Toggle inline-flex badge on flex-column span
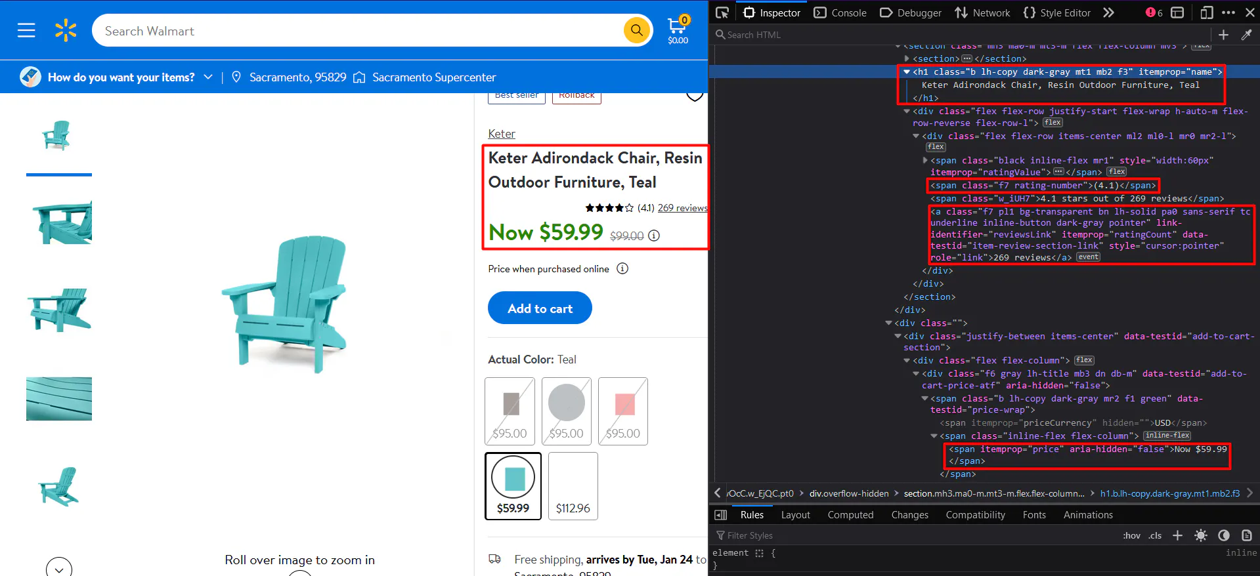The image size is (1260, 576). (x=1167, y=436)
